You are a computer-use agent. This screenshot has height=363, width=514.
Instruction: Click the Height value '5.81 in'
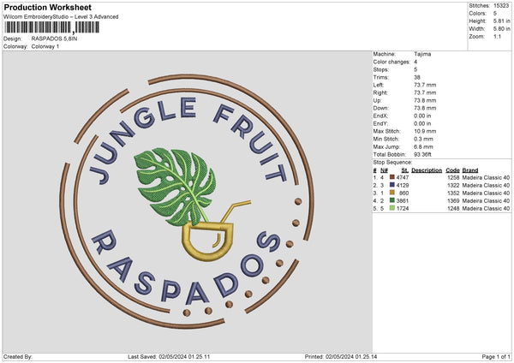click(501, 21)
